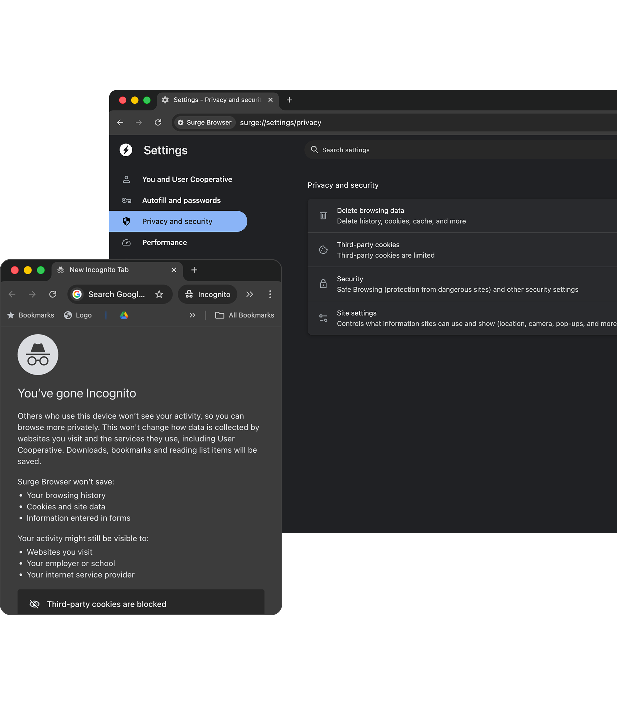Click forward arrow in Incognito window

pos(32,294)
